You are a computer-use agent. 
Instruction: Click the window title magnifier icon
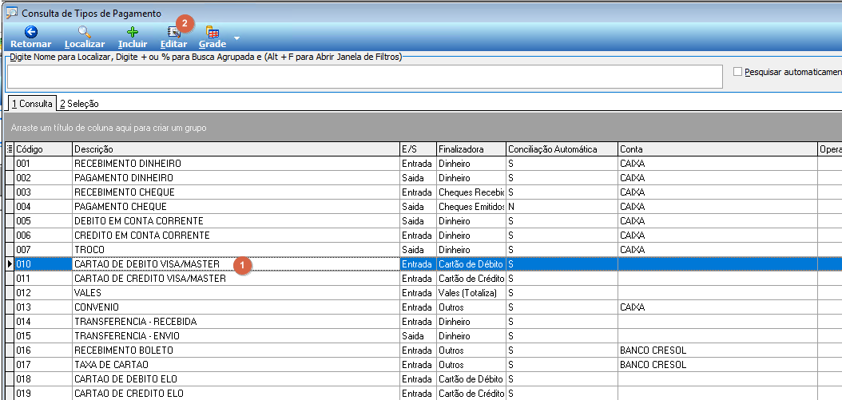11,12
